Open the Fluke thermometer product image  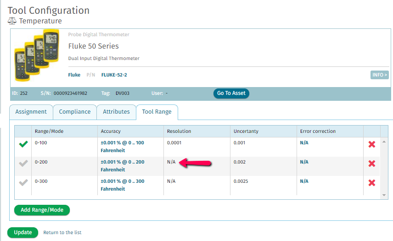pyautogui.click(x=37, y=55)
